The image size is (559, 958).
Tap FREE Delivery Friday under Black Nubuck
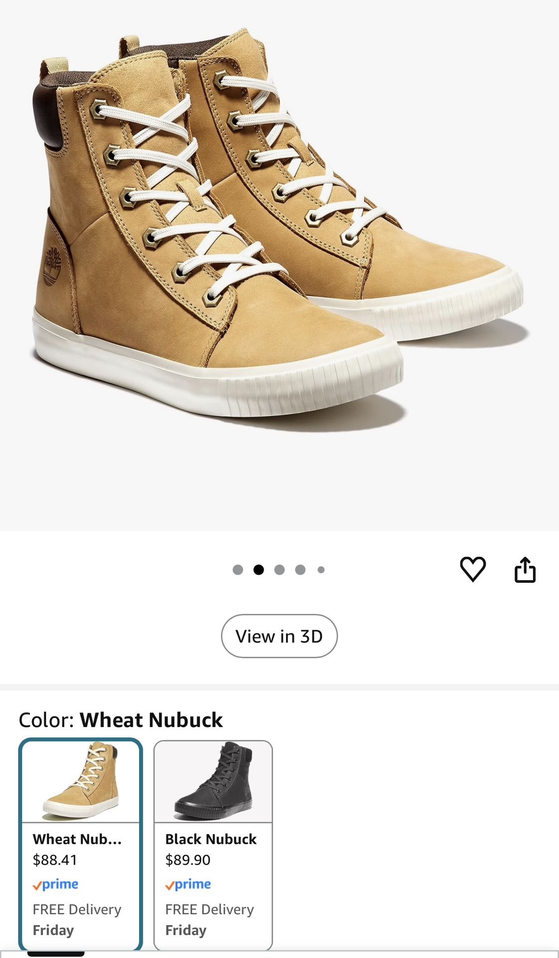point(209,920)
